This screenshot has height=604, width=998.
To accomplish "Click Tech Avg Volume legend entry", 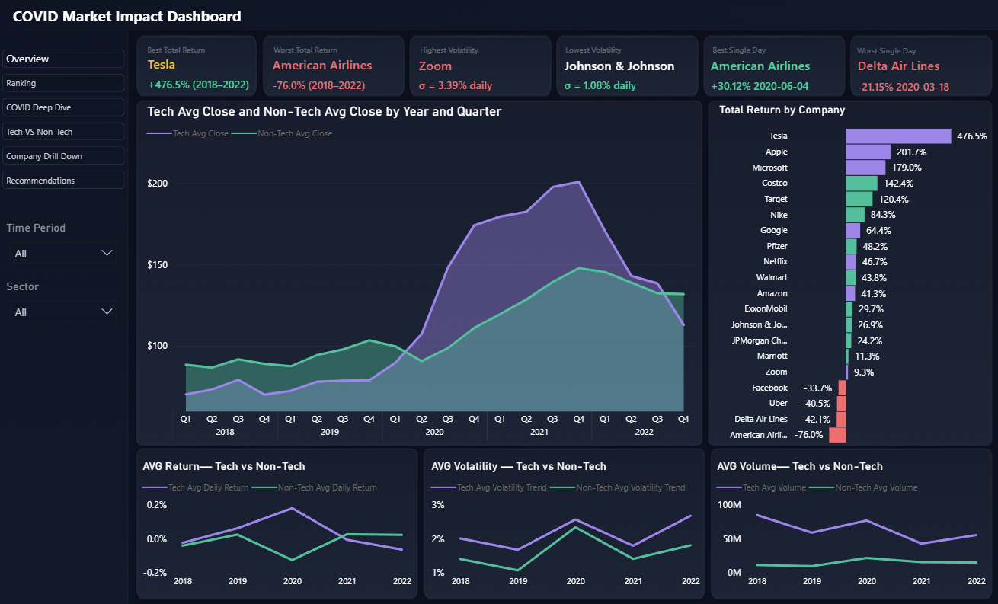I will pos(762,487).
